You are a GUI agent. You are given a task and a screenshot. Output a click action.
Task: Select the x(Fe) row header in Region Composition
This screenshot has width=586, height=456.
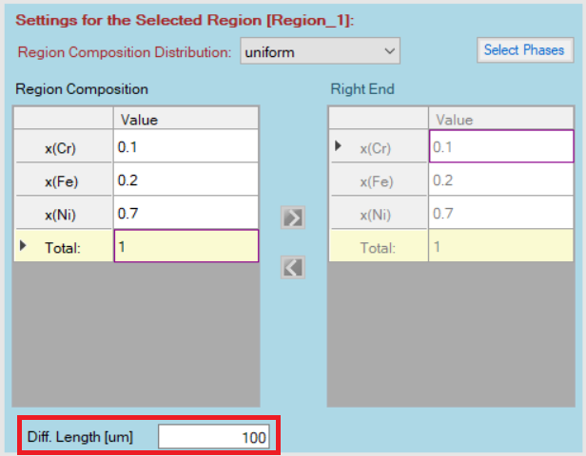click(63, 180)
